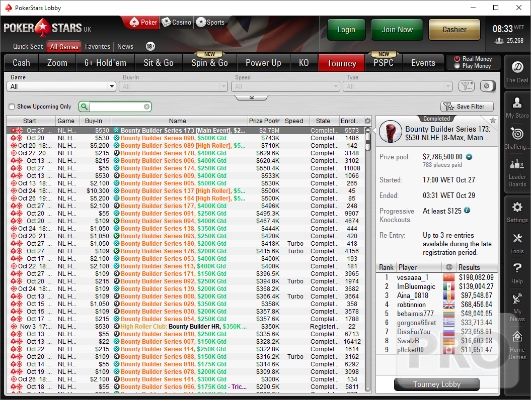Open The Deal sidebar icon
531x400 pixels.
[517, 67]
